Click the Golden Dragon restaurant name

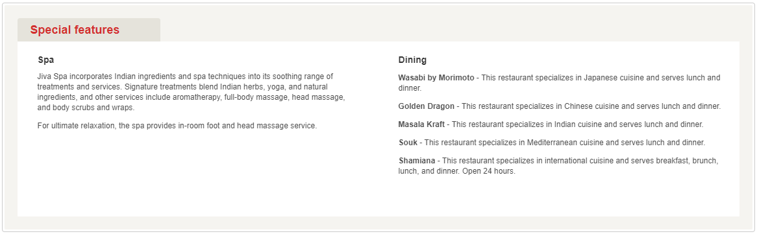427,106
